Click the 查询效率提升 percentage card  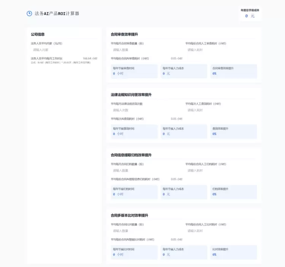coord(233,131)
